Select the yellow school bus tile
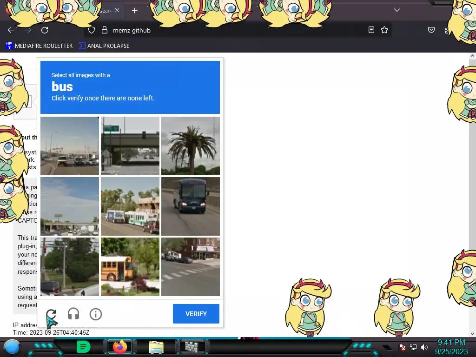The width and height of the screenshot is (476, 357). [x=130, y=267]
